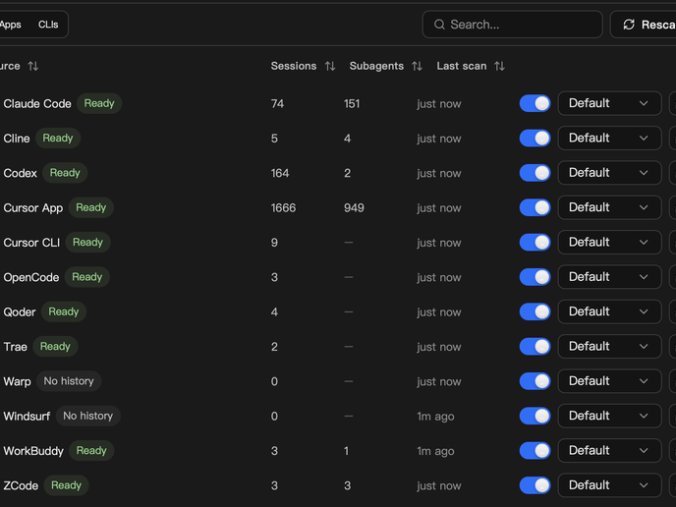
Task: Click the No history badge for Warp
Action: (69, 381)
